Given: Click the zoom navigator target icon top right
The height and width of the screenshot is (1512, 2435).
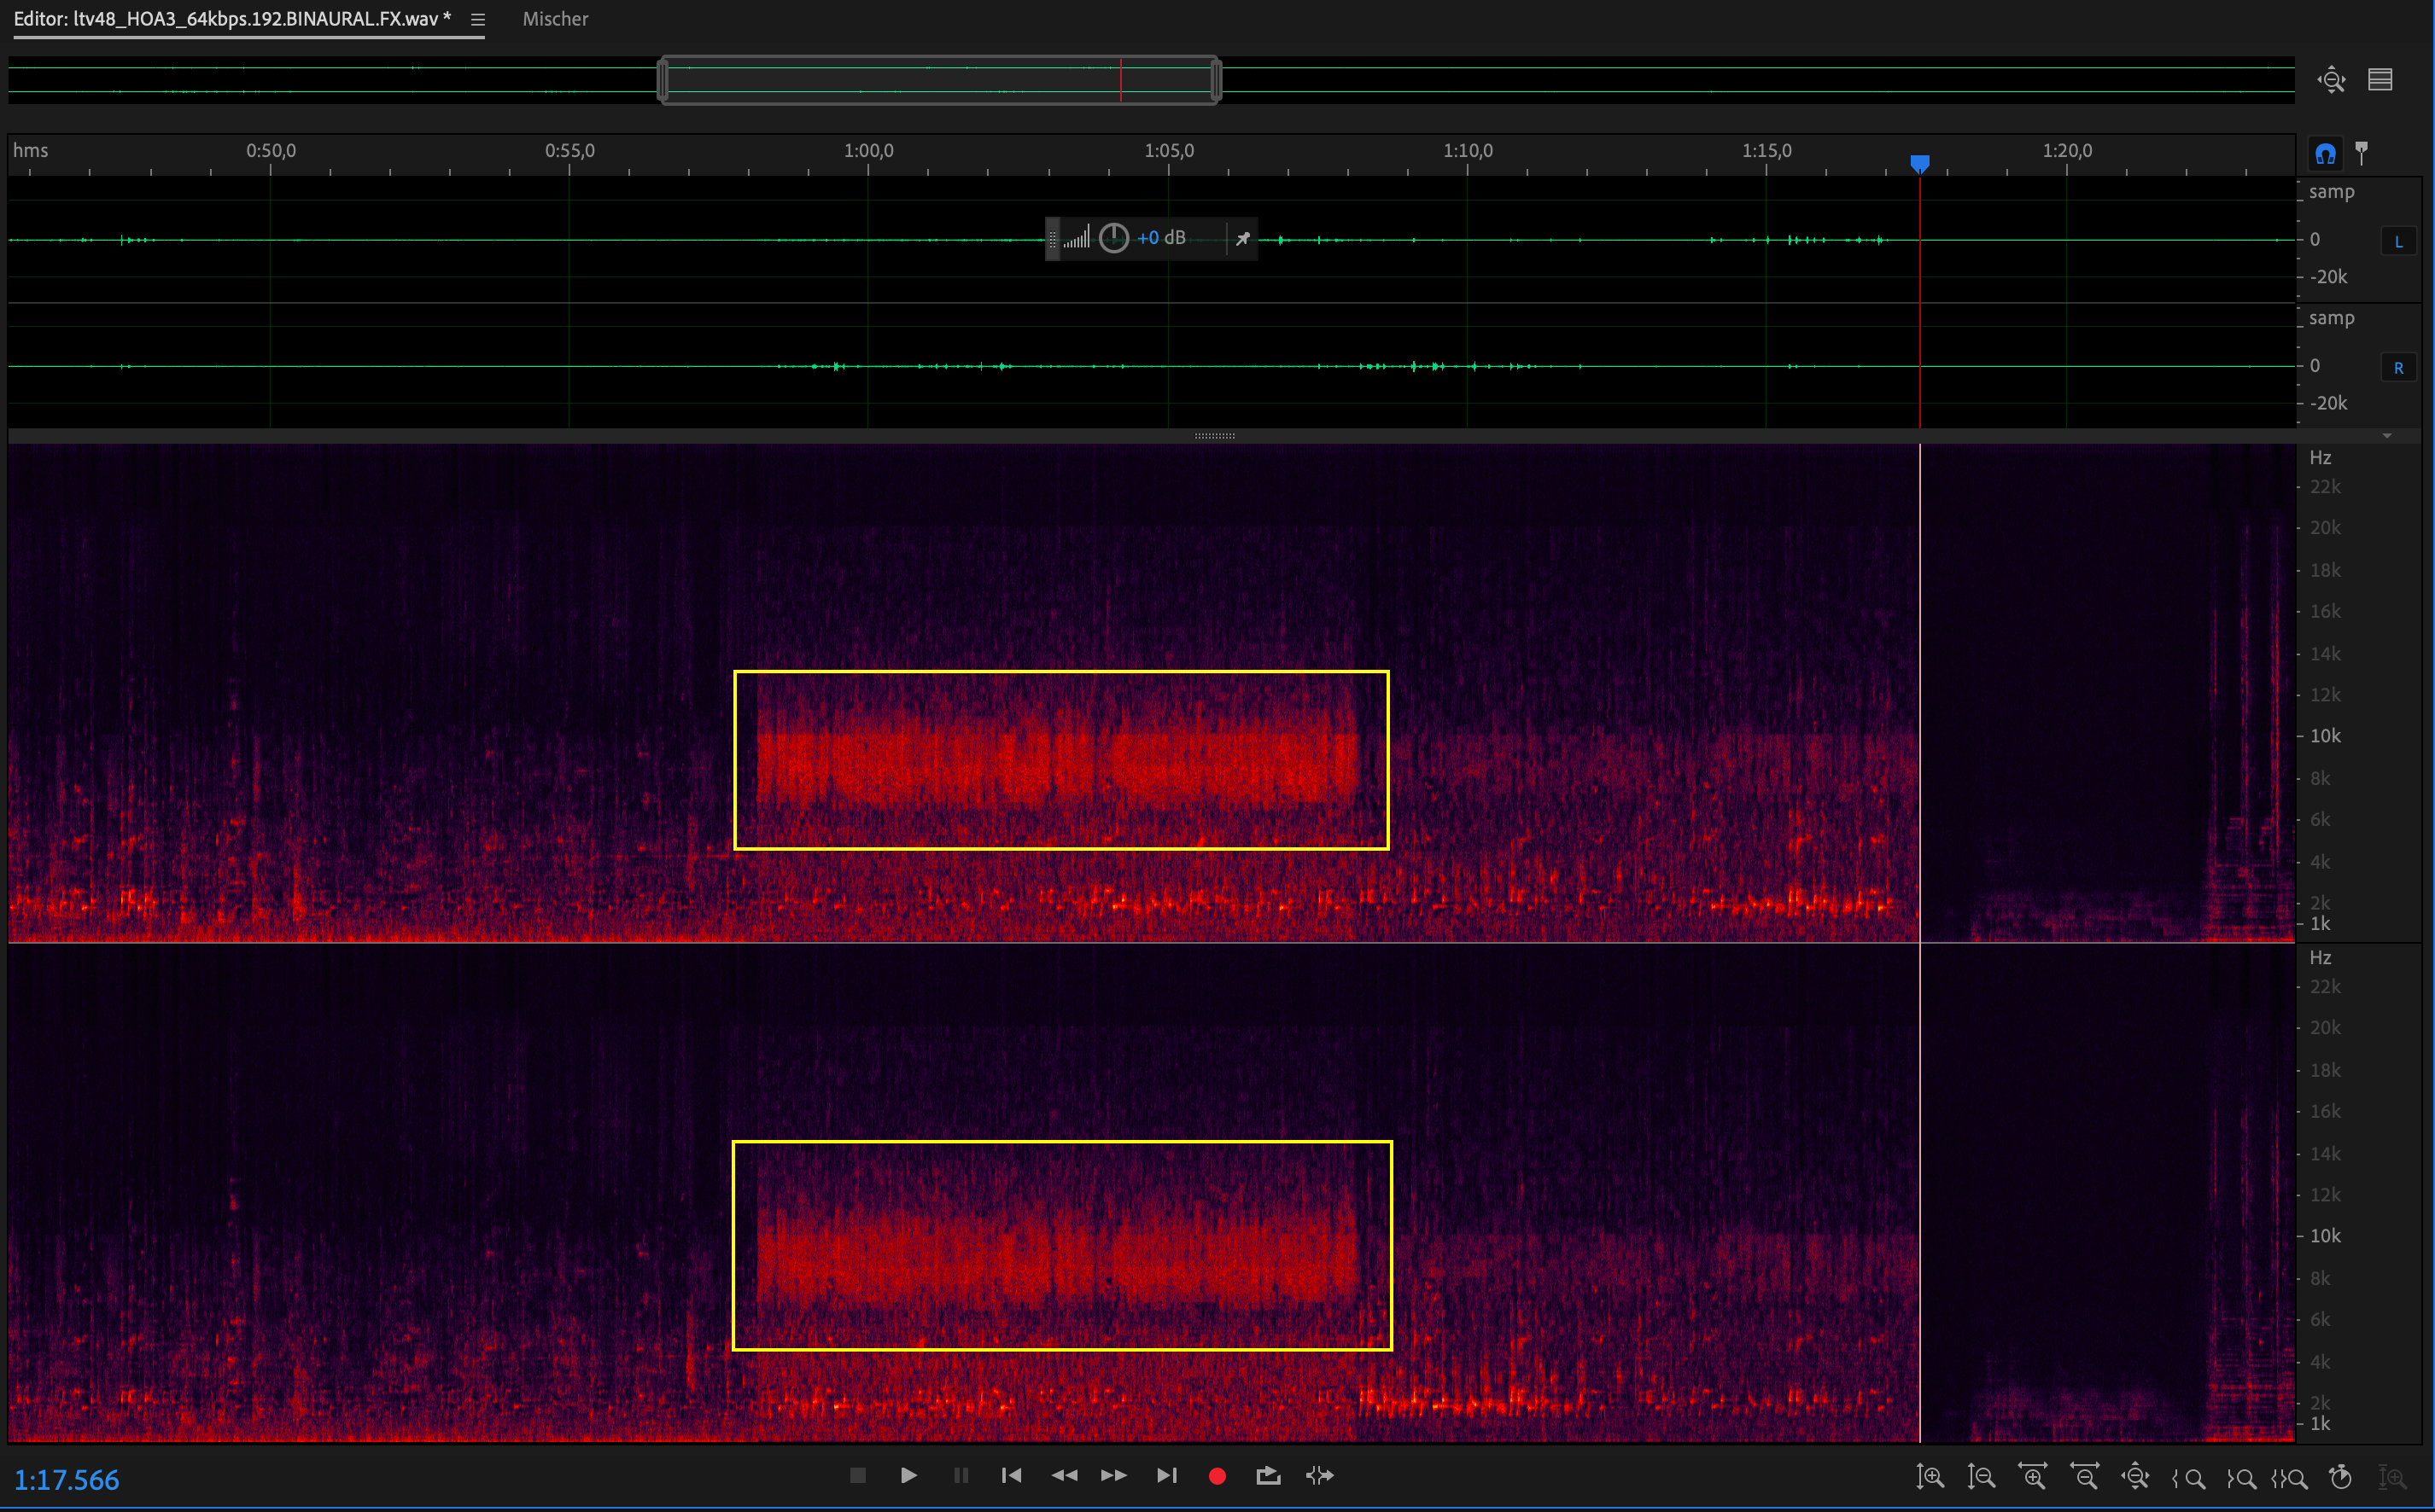Looking at the screenshot, I should (2331, 80).
